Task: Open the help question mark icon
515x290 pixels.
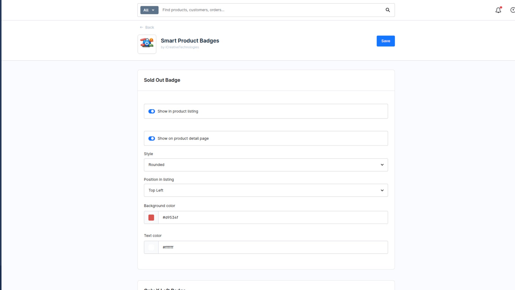Action: 512,10
